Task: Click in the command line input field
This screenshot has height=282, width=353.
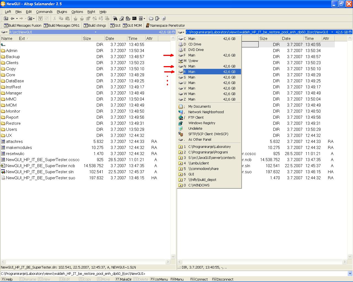Action: coord(174,274)
